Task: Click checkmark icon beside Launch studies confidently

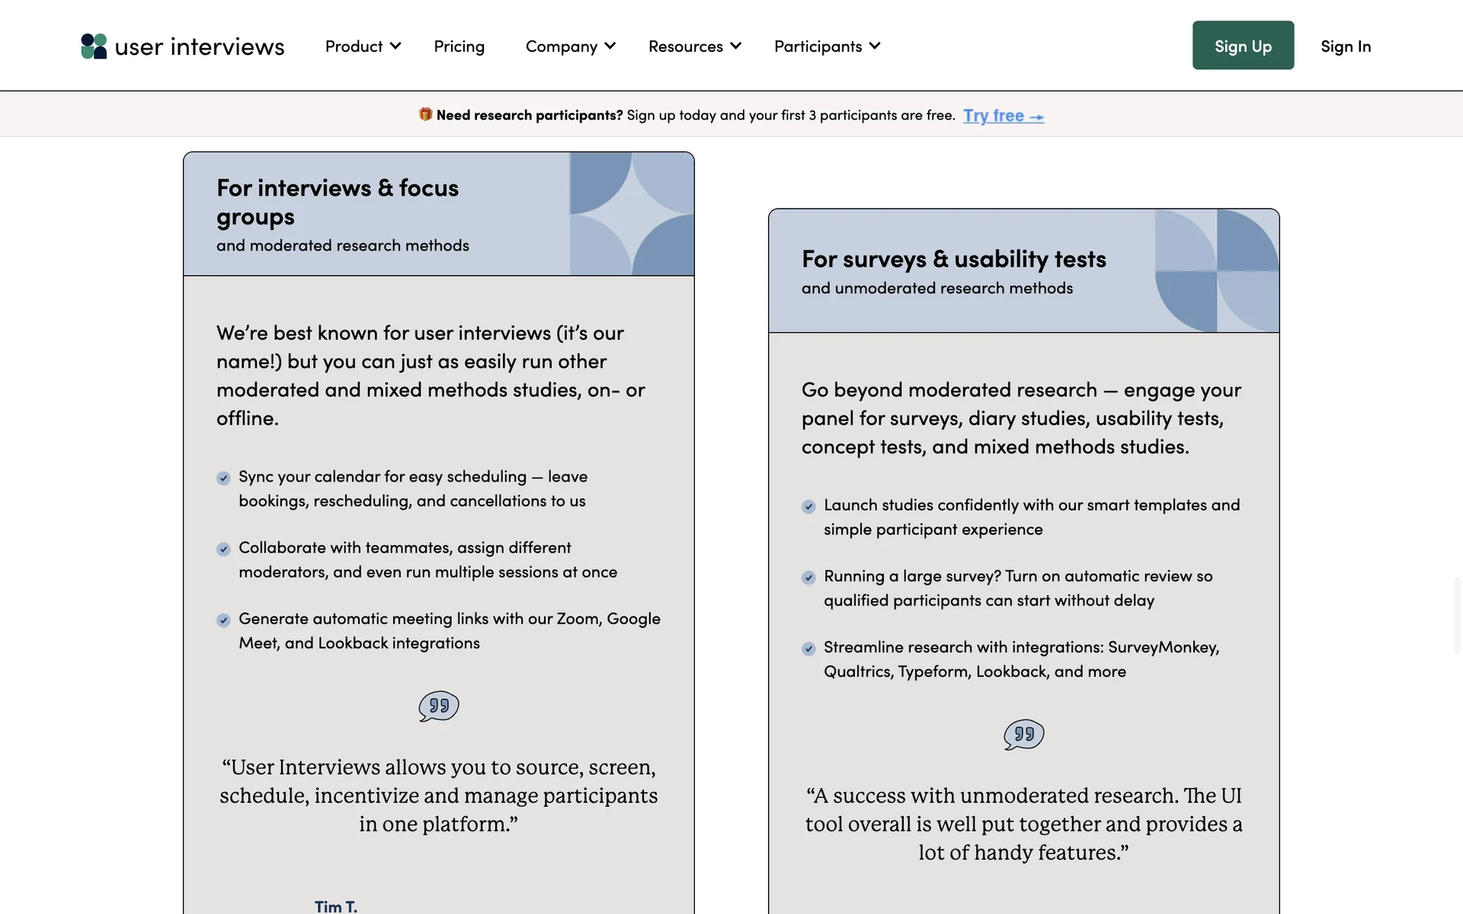Action: click(808, 507)
